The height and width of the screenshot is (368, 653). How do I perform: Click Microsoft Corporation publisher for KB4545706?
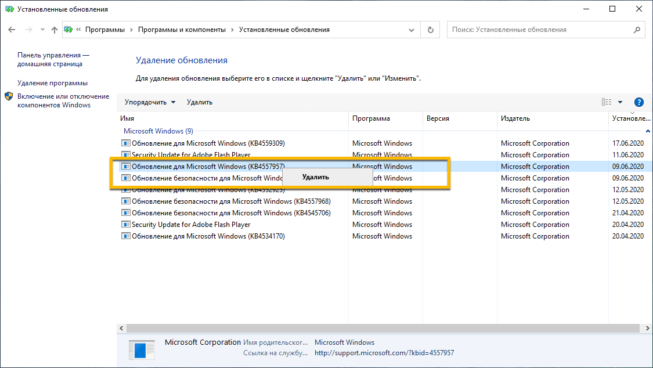535,212
